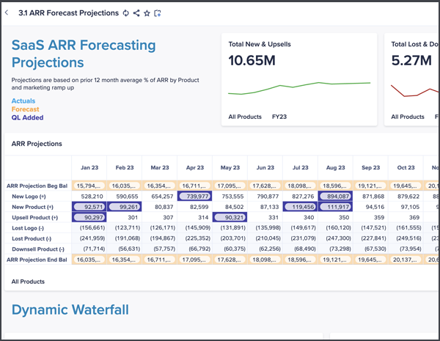Select the Mar 23 column header
Screen dimensions: 440x341
point(160,167)
